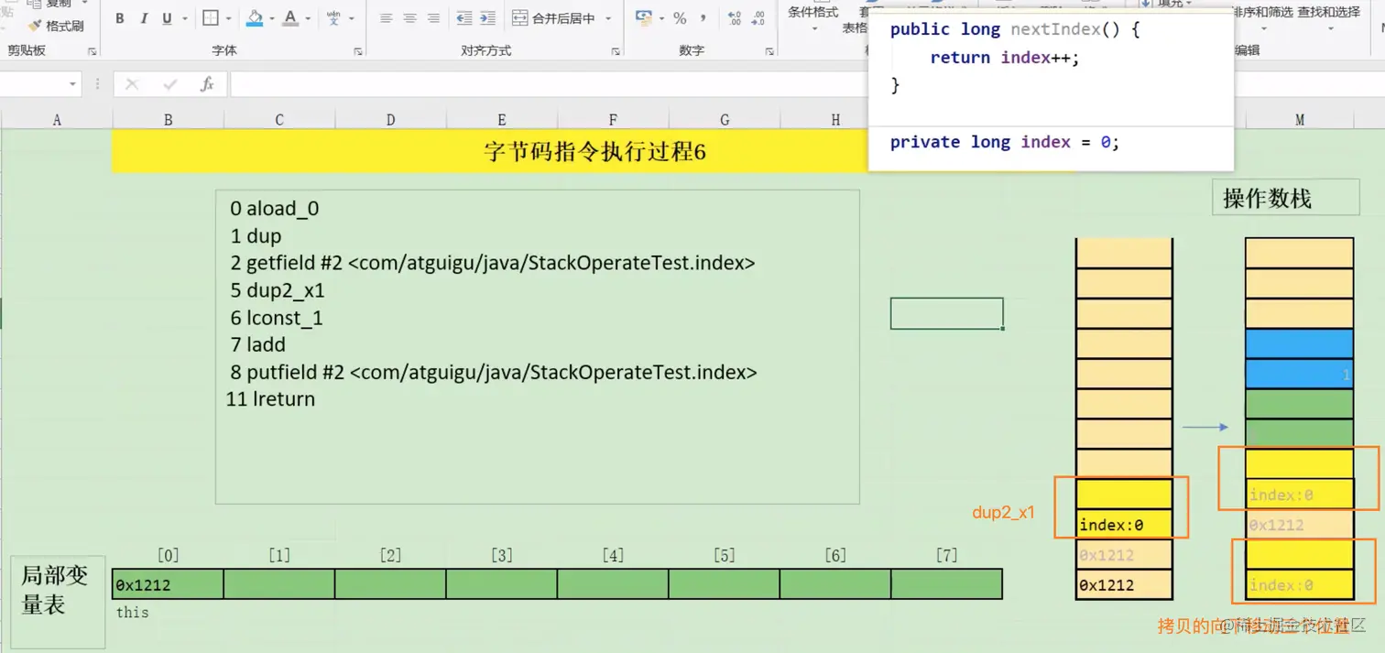This screenshot has width=1385, height=653.
Task: Select column F header
Action: [x=613, y=120]
